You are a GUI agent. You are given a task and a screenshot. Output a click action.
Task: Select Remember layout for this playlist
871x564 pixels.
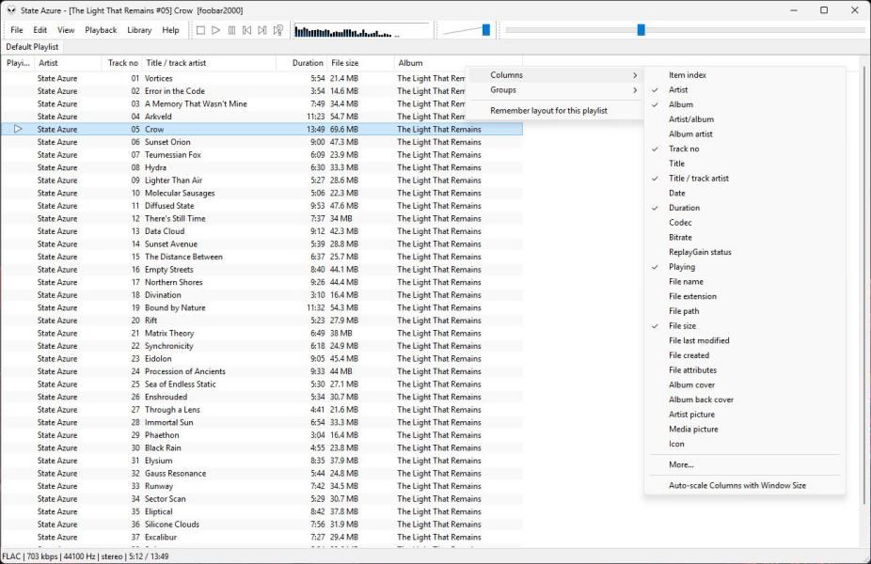pos(548,111)
